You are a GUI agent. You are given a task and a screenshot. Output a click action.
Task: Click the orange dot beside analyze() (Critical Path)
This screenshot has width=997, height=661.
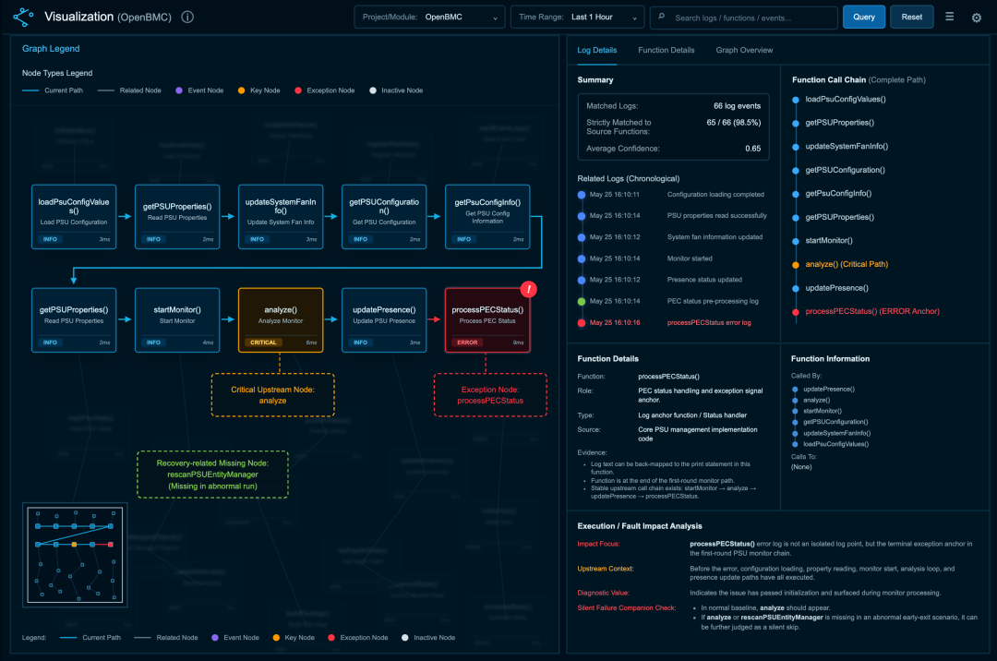796,265
